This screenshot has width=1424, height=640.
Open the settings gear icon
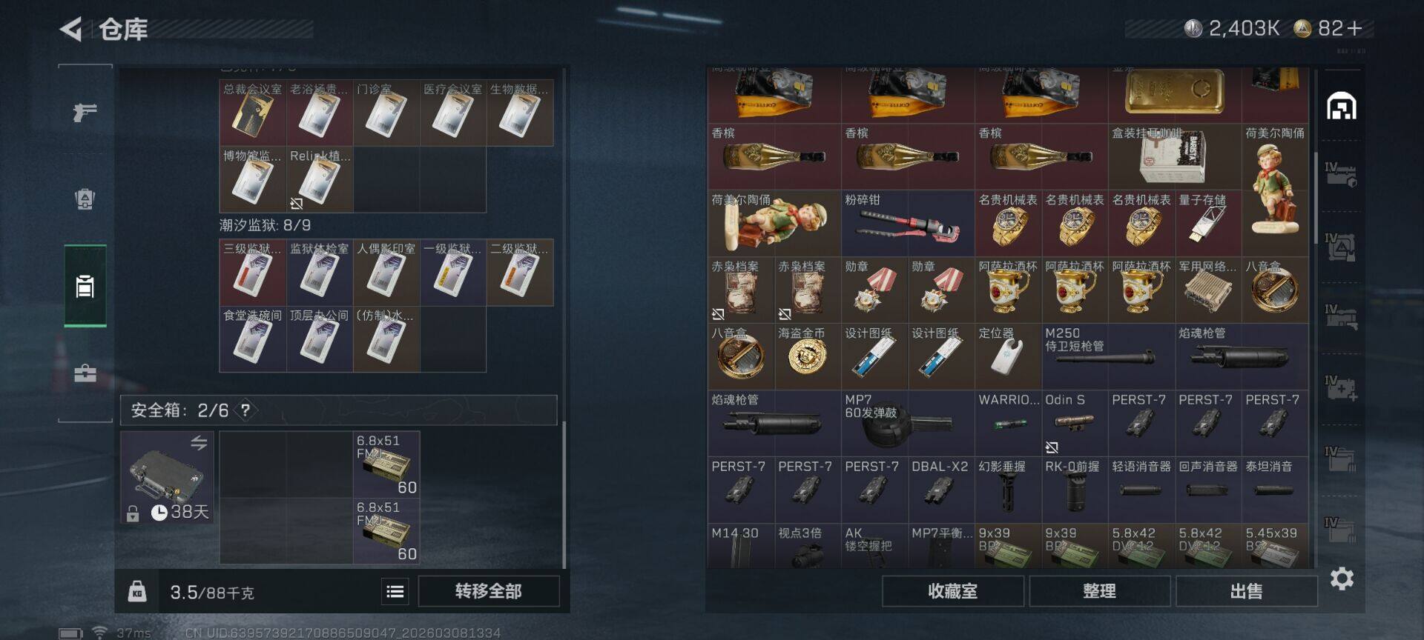[x=1342, y=579]
